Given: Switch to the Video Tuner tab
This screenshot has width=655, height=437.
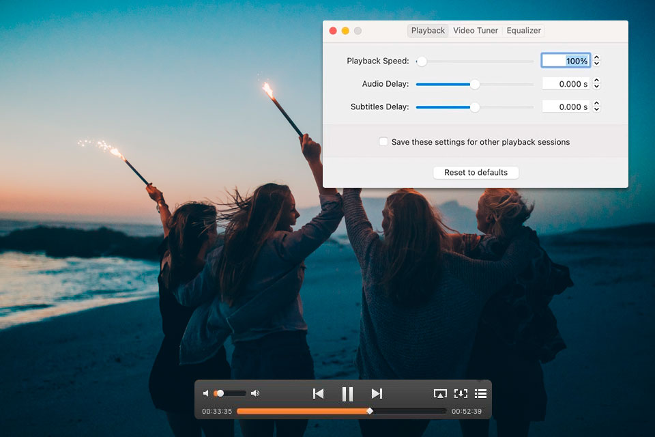Looking at the screenshot, I should (476, 31).
